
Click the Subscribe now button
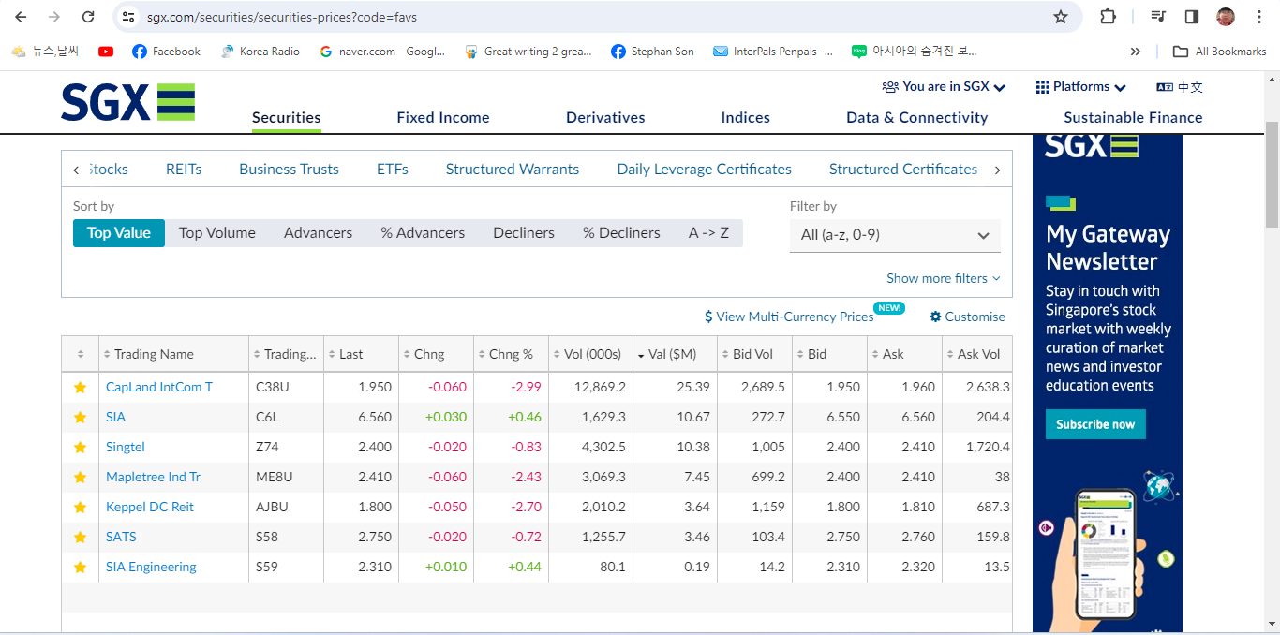(x=1095, y=424)
